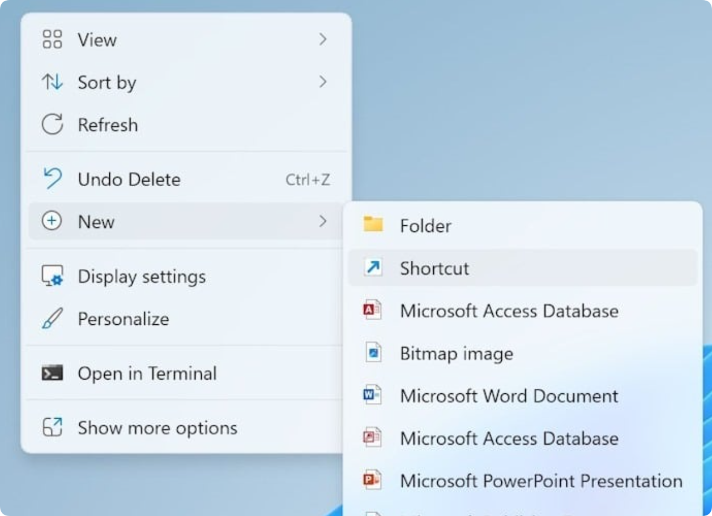Click the New menu item label

click(x=96, y=222)
